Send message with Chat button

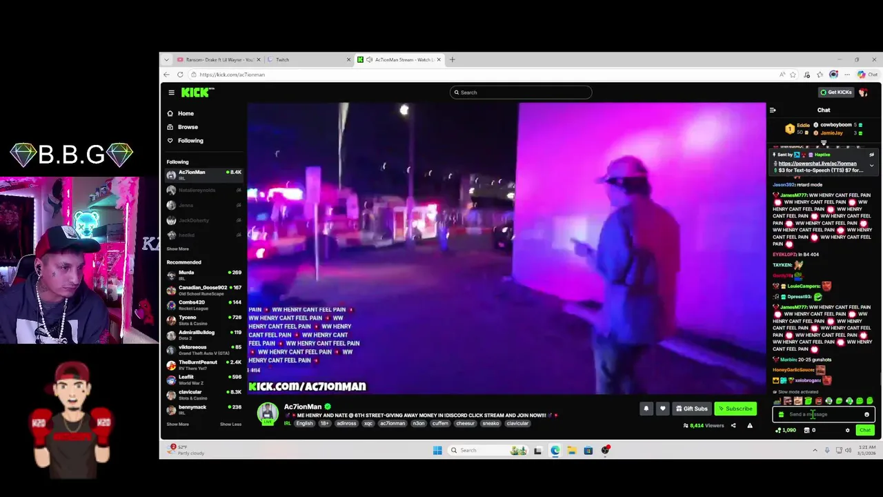tap(865, 430)
